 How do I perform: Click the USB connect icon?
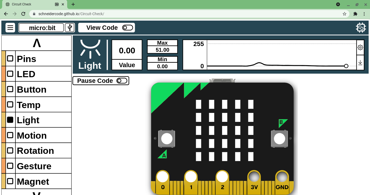[x=70, y=28]
